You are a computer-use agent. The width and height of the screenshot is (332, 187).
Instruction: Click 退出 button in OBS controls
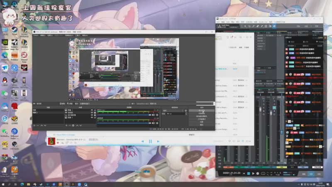[202, 125]
